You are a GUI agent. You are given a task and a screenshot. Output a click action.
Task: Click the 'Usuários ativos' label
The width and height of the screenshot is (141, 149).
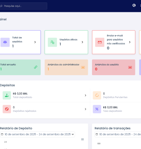[68, 40]
